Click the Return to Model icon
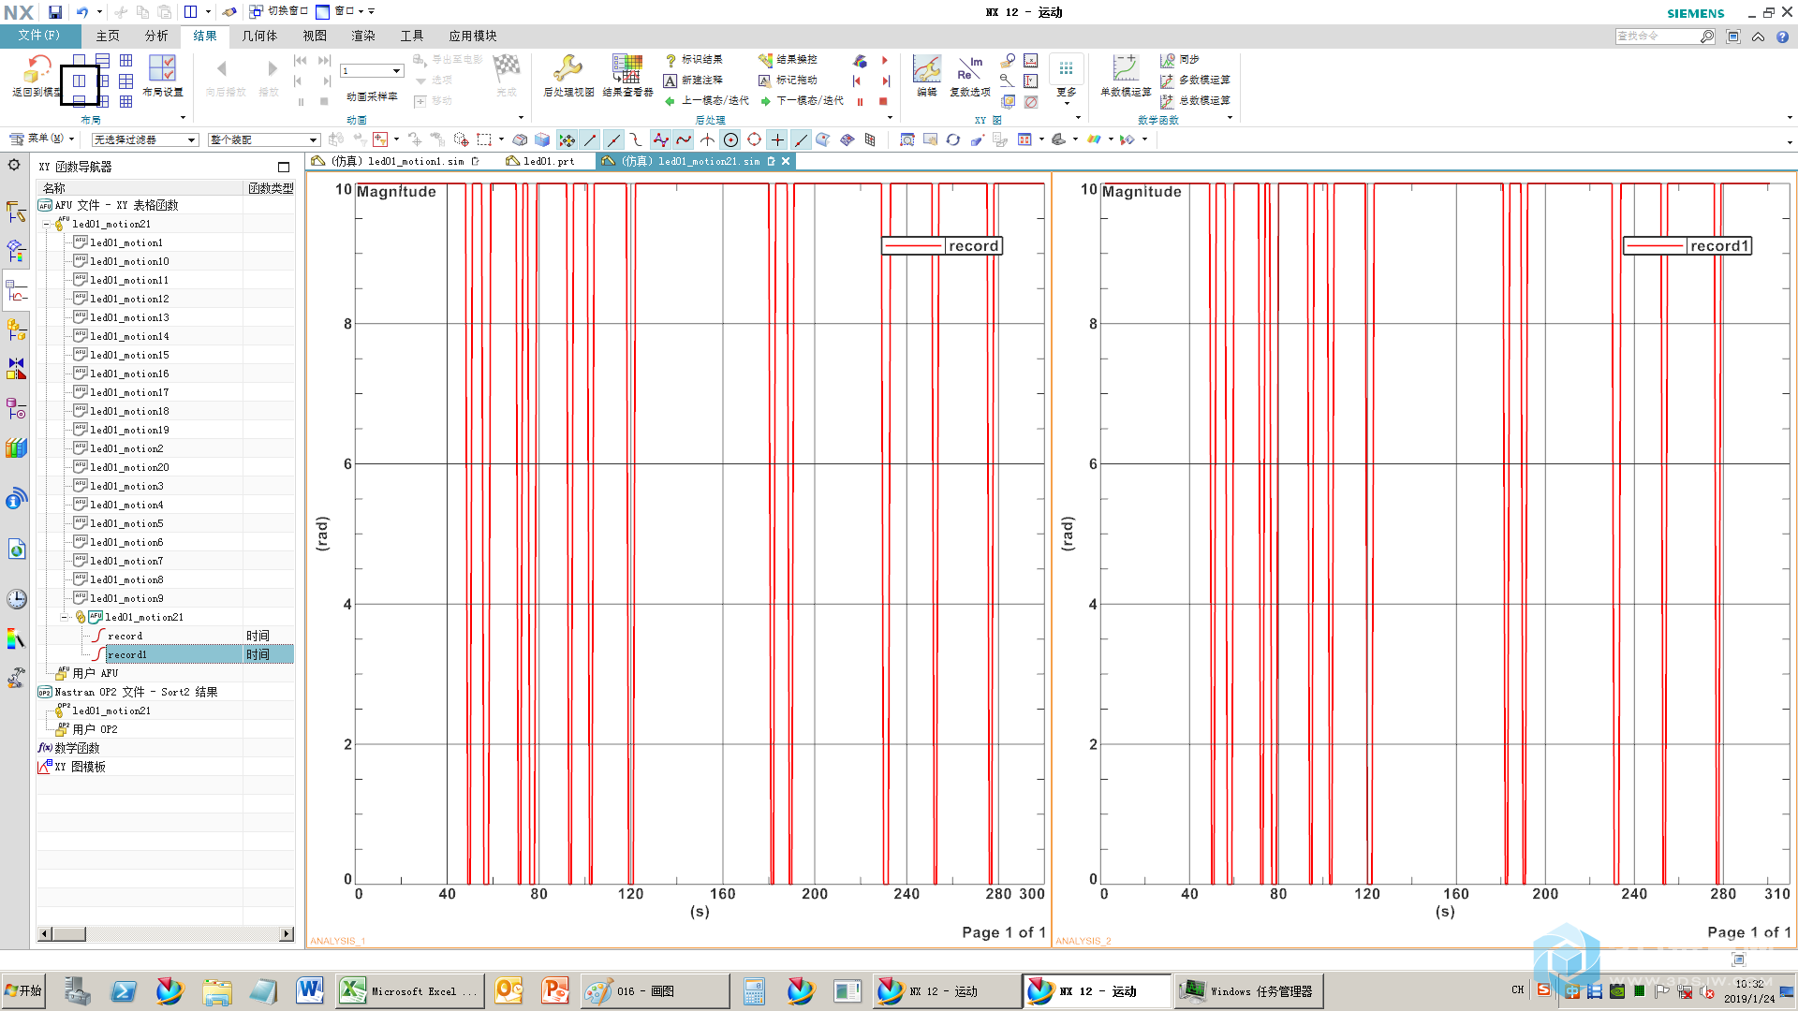Screen dimensions: 1798x1011 [37, 69]
